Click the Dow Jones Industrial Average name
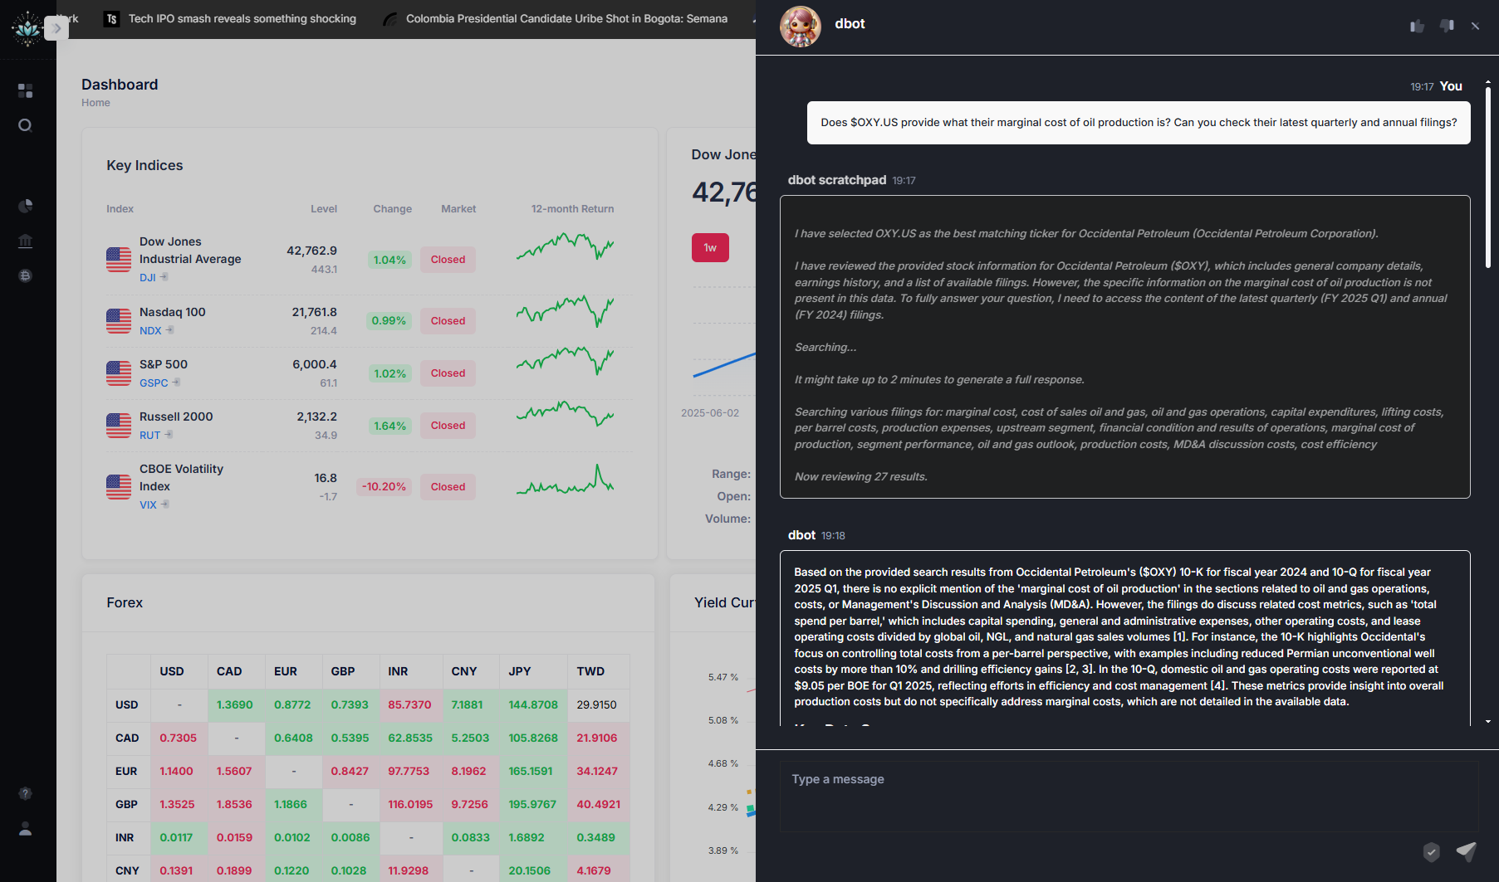Screen dimensions: 1499x882 pos(190,250)
